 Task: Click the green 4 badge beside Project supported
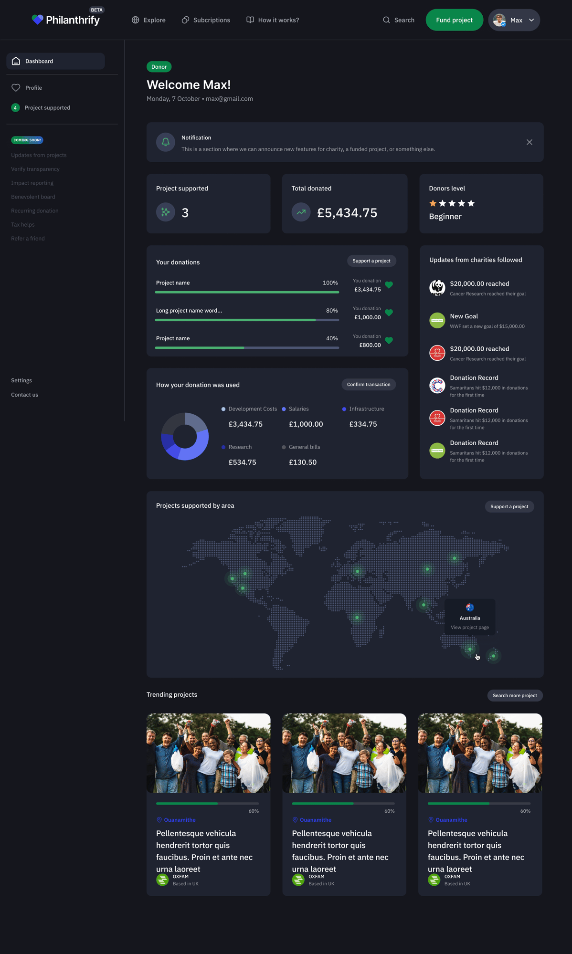[15, 108]
